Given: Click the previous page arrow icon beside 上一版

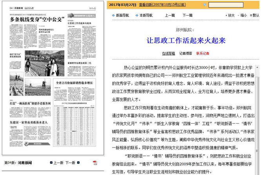Looking at the screenshot, I should 51,162.
